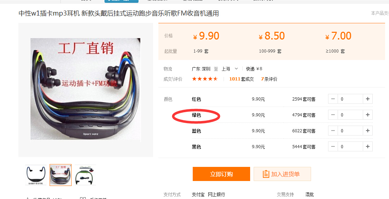Image resolution: width=389 pixels, height=199 pixels.
Task: View the 7条评价 reviews link
Action: [x=269, y=79]
